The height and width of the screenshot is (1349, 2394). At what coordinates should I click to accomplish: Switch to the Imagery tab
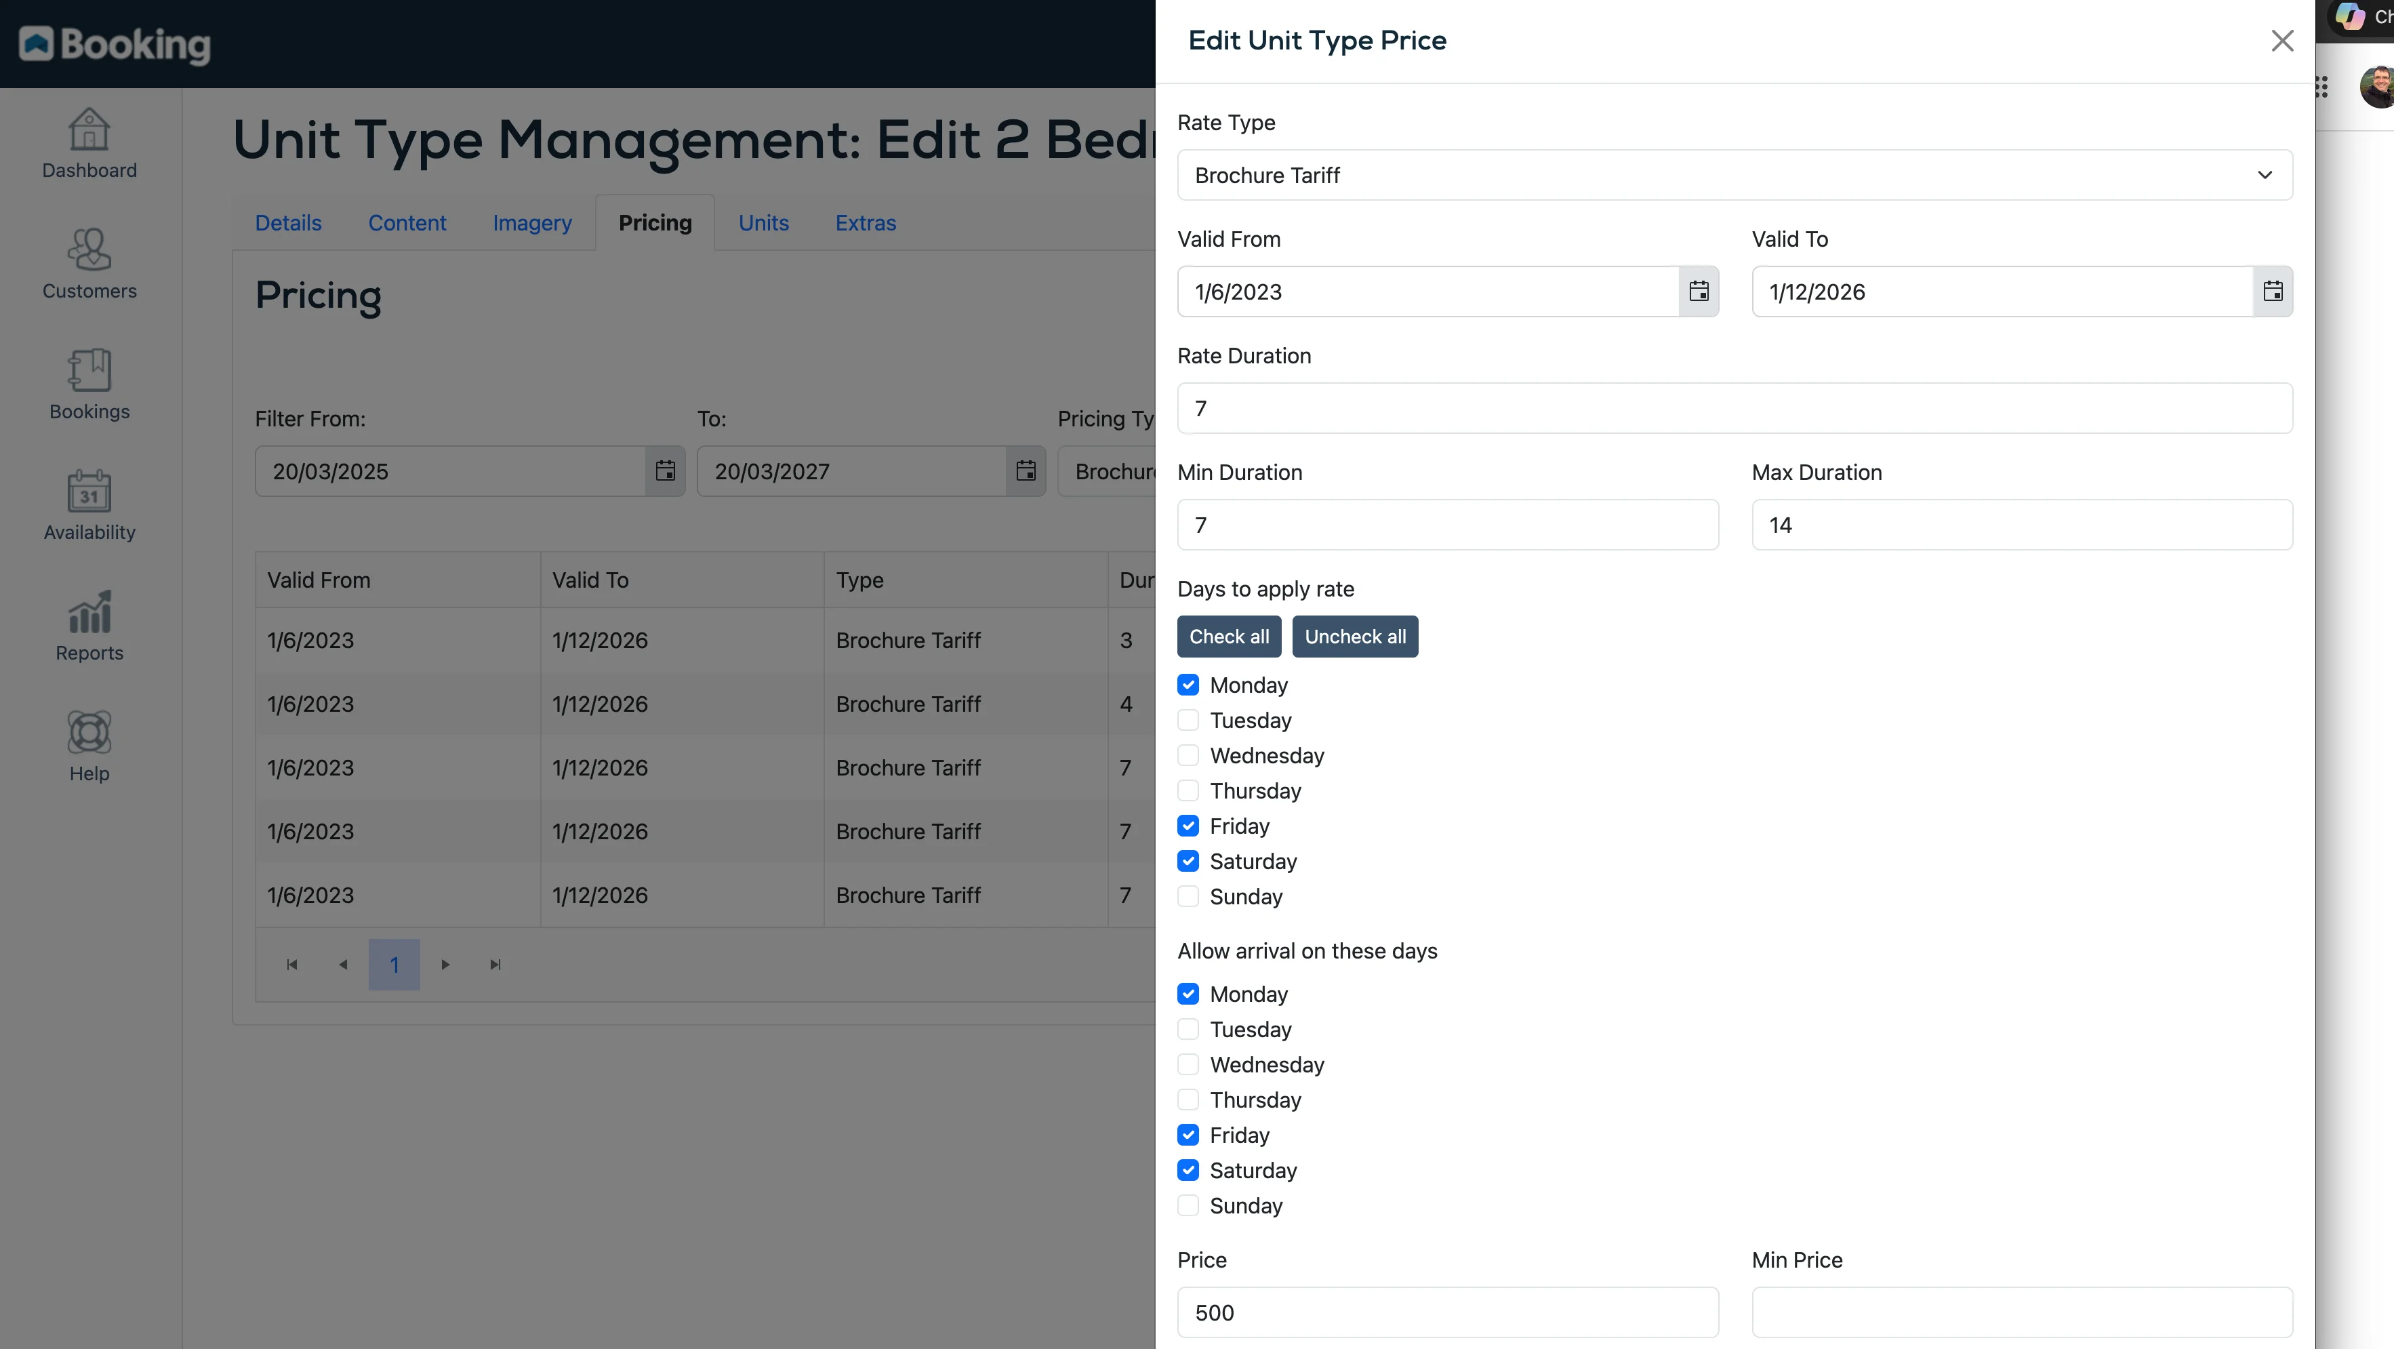(531, 223)
